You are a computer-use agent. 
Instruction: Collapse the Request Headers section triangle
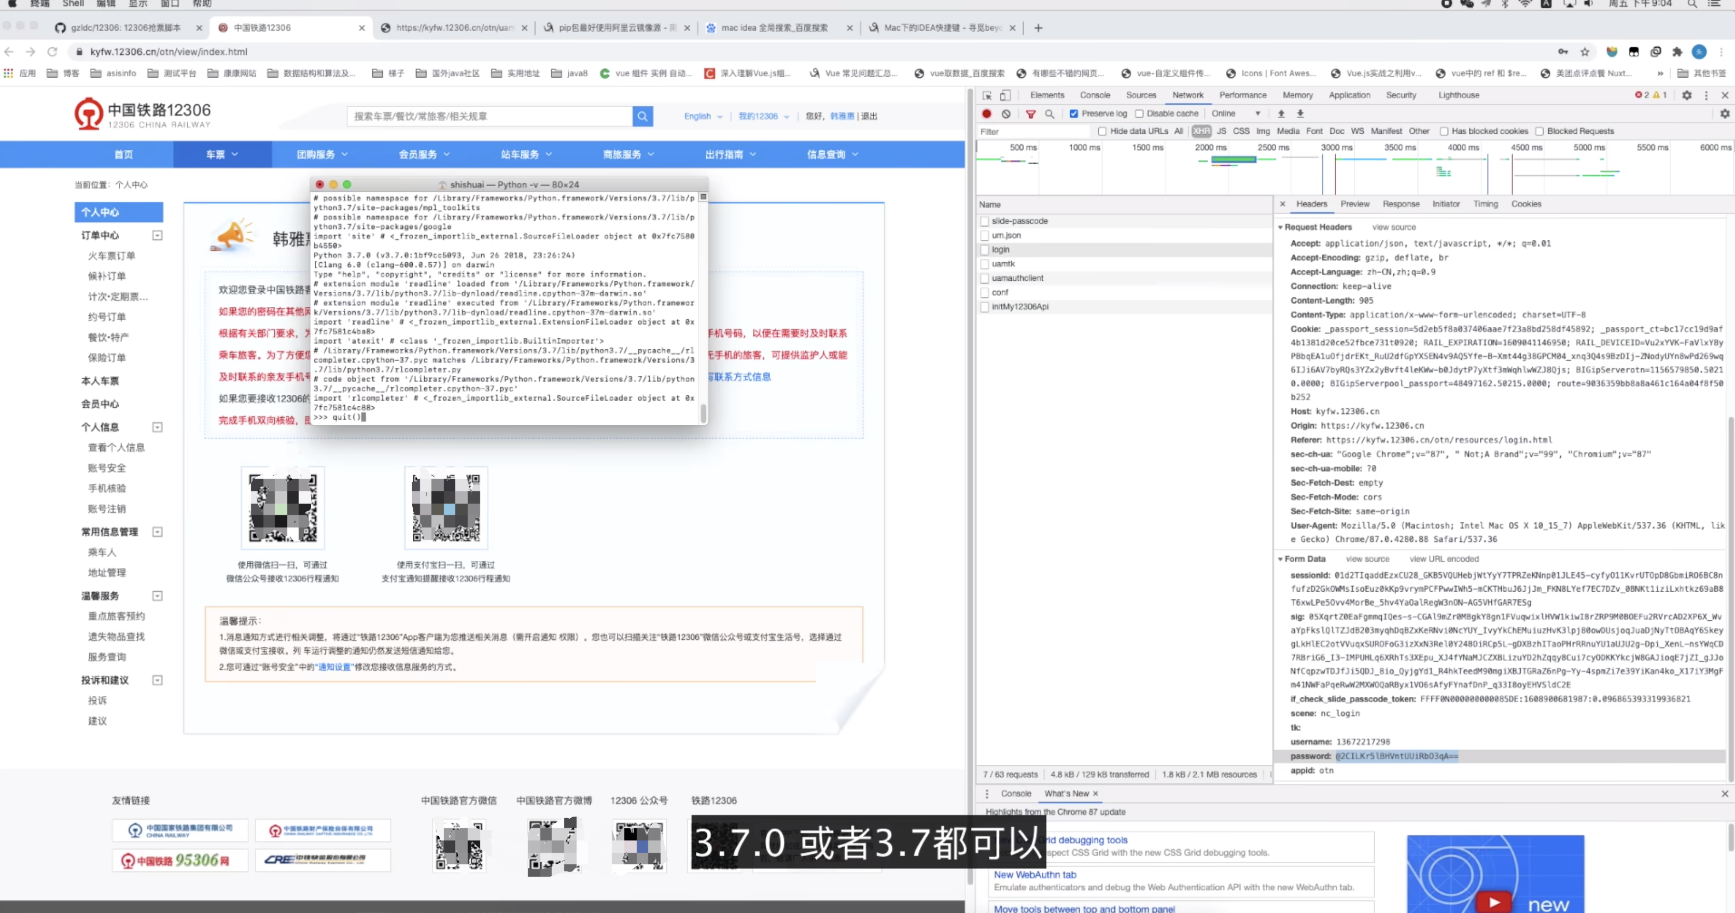tap(1280, 227)
